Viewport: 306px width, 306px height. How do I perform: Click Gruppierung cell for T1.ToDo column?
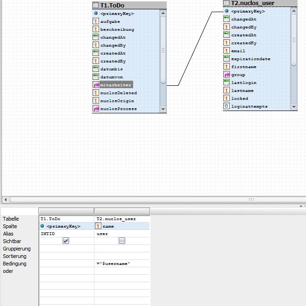click(x=66, y=249)
